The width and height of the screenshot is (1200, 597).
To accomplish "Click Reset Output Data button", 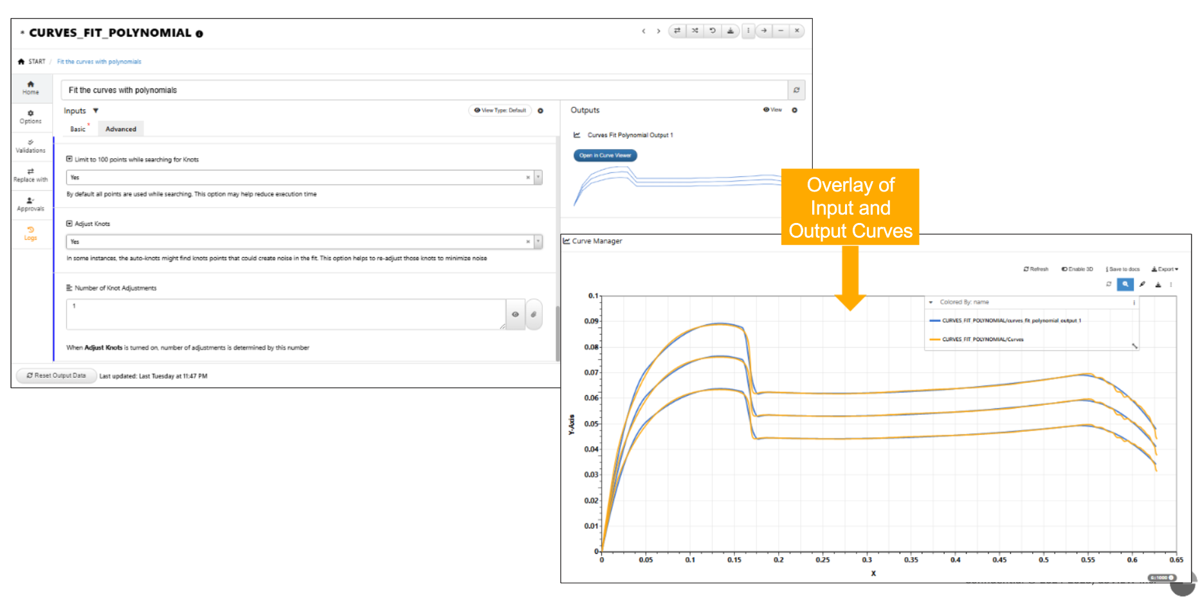I will coord(56,375).
